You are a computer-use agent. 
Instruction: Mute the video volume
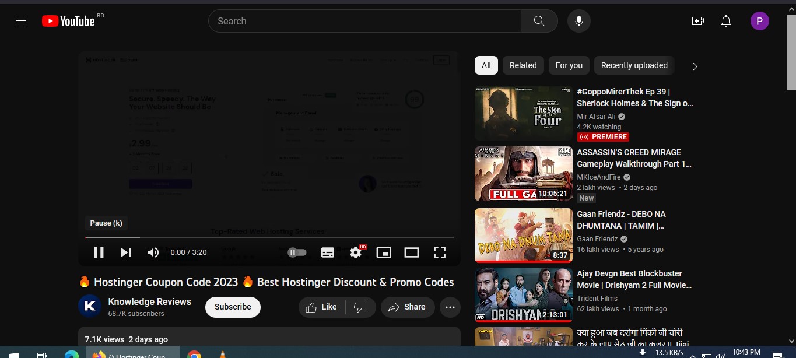point(153,252)
